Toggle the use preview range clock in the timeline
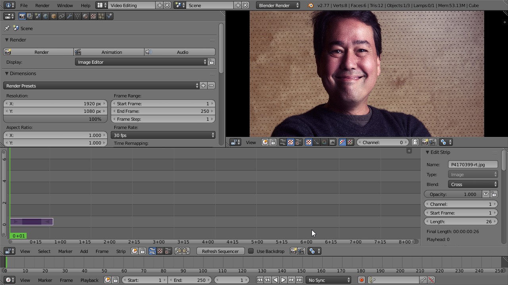The image size is (508, 285). click(x=108, y=280)
